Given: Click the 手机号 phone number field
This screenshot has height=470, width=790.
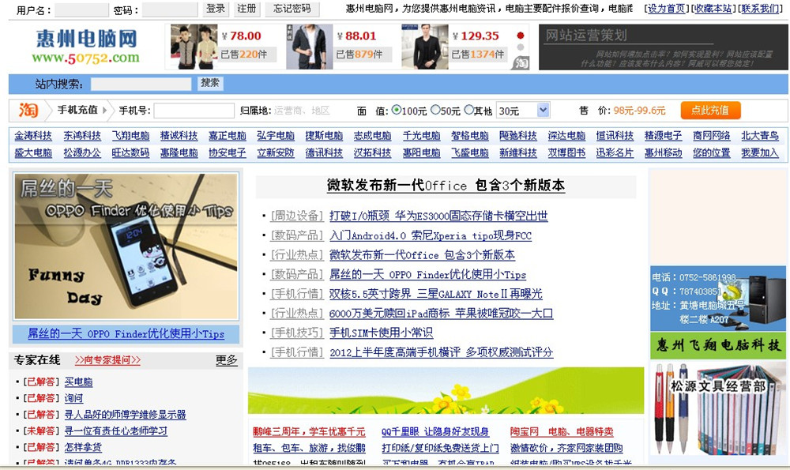Looking at the screenshot, I should click(x=194, y=111).
